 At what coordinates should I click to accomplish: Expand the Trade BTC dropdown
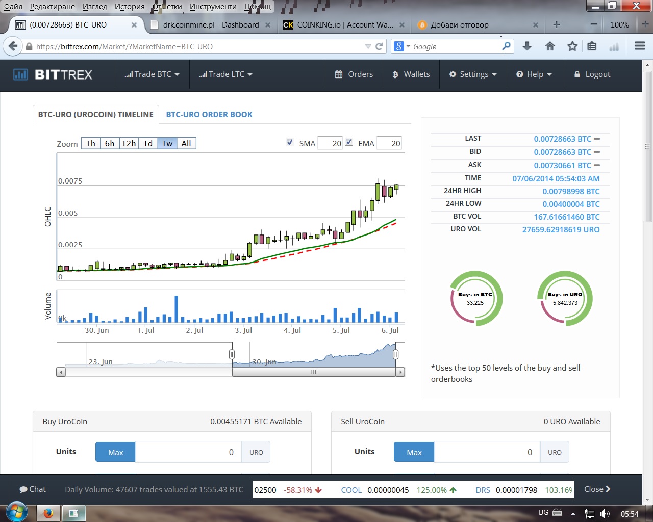152,74
